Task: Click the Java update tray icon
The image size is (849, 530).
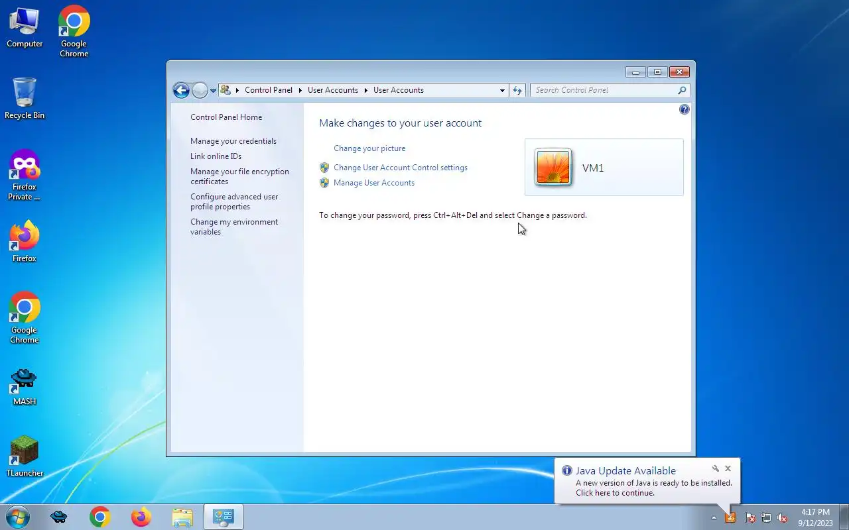Action: (x=730, y=517)
